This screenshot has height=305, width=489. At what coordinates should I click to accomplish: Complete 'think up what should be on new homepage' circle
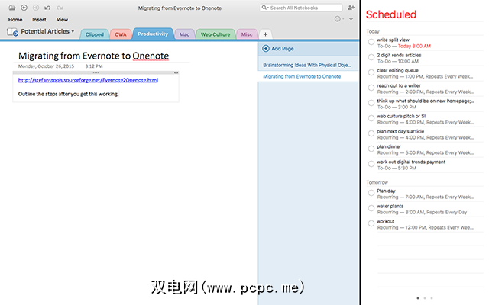371,103
